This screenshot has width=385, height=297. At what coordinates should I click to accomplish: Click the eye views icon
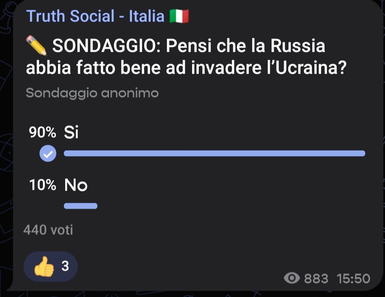292,278
